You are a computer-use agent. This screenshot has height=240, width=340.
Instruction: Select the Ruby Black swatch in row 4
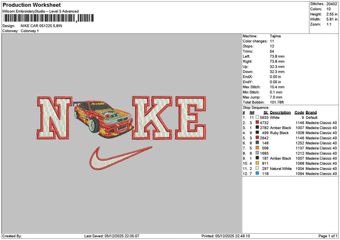tap(257, 132)
